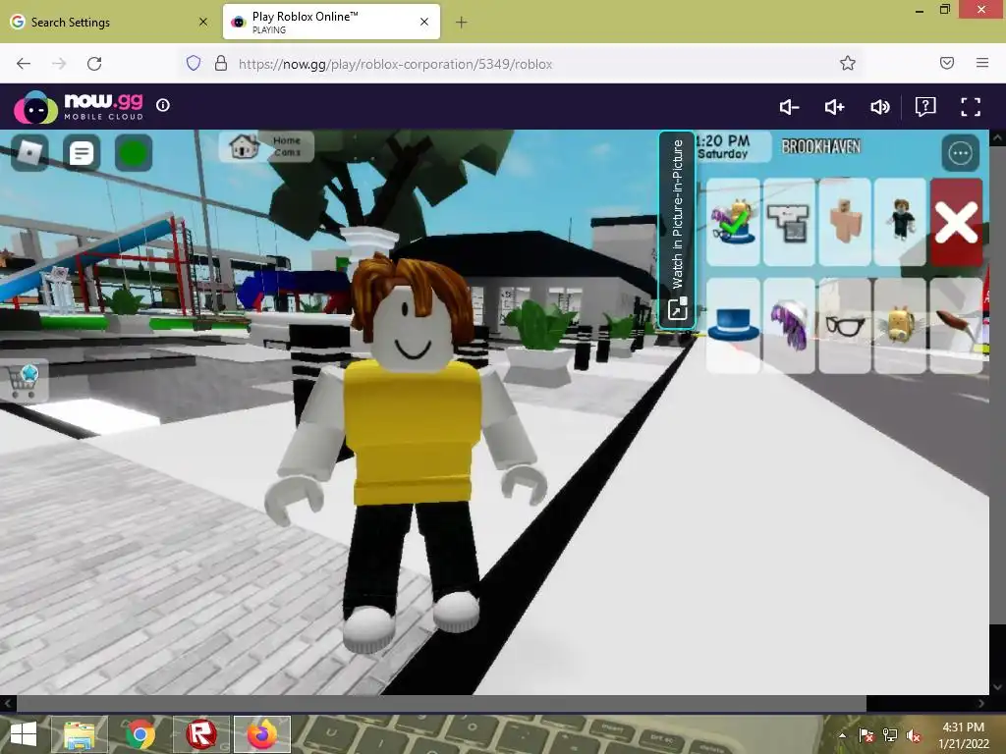Choose the blue top hat accessory
The height and width of the screenshot is (754, 1006).
coord(733,326)
